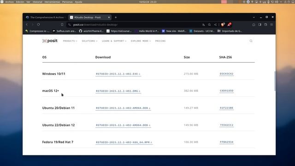The width and height of the screenshot is (295, 166).
Task: Click the Posit logo
Action: pyautogui.click(x=50, y=41)
